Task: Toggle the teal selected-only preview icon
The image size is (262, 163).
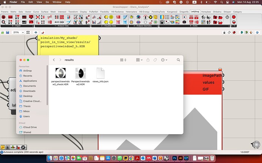Action: point(241,33)
